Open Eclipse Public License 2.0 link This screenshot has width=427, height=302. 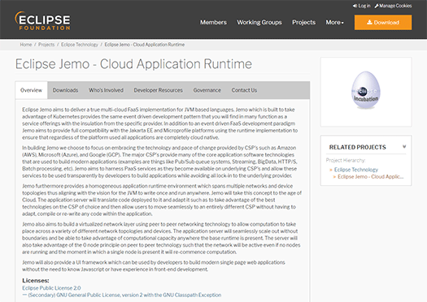(x=51, y=288)
